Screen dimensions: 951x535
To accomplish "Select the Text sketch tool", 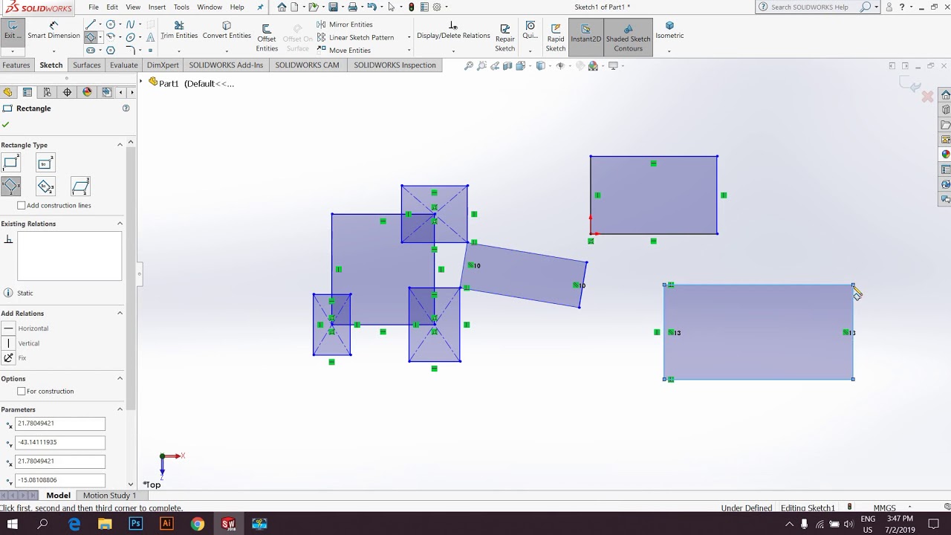I will (150, 37).
